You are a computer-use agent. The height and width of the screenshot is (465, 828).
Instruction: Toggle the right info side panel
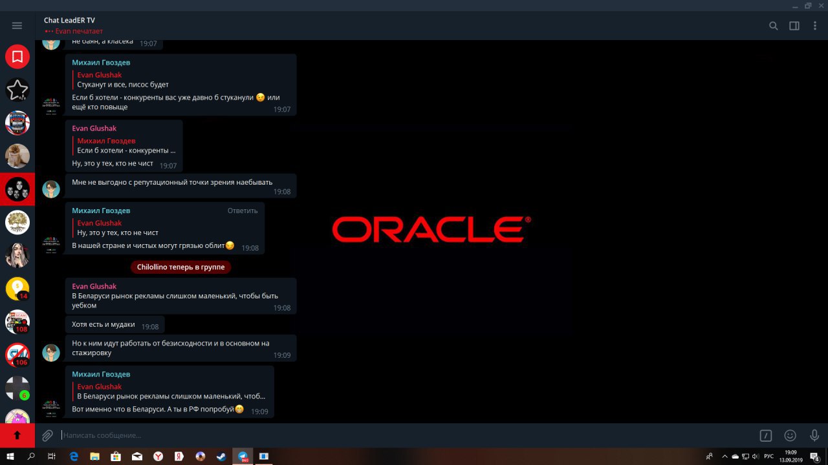pos(794,26)
